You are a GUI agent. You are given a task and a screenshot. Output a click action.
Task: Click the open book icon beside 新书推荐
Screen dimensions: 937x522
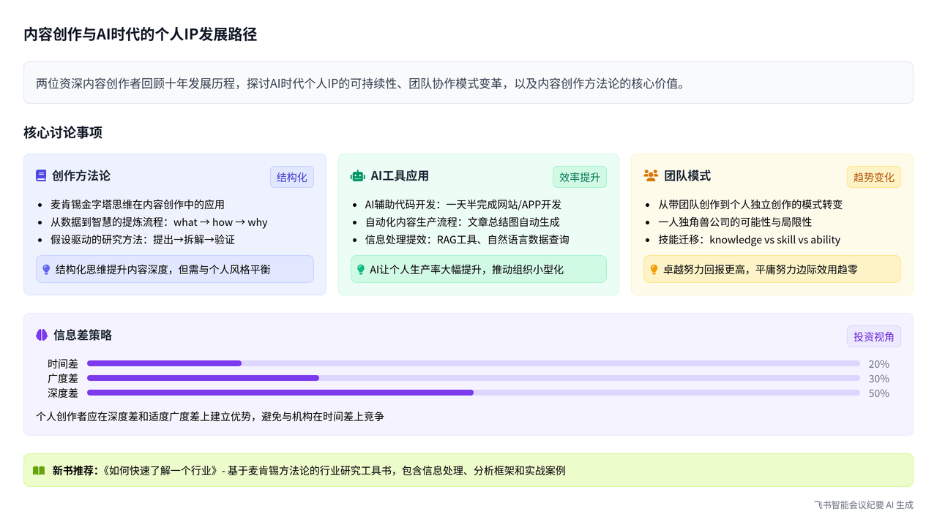coord(39,471)
